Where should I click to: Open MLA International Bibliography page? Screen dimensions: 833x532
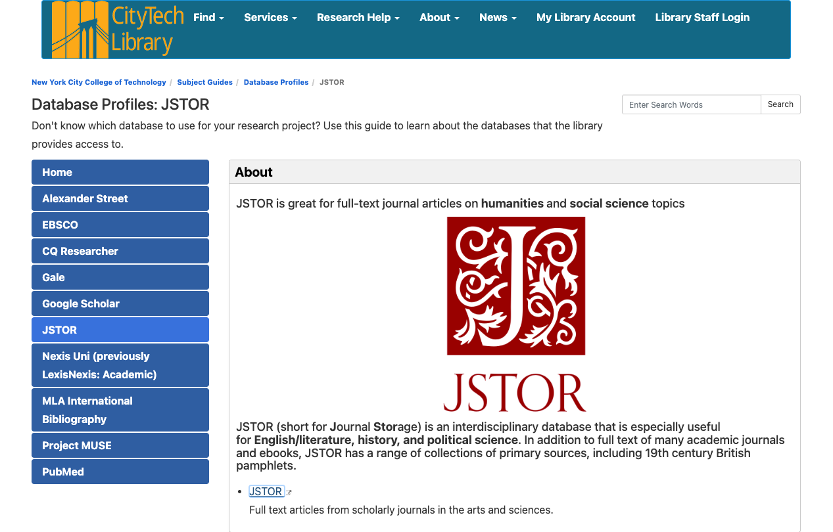click(x=120, y=410)
